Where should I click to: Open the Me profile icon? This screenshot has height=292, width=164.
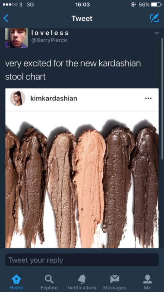[x=147, y=279]
